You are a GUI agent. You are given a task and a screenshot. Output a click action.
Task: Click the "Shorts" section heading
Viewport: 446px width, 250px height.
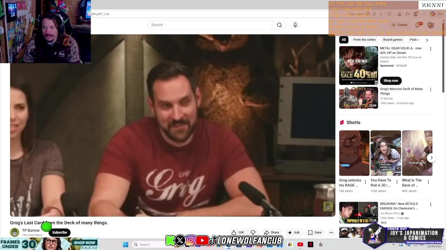click(x=353, y=123)
